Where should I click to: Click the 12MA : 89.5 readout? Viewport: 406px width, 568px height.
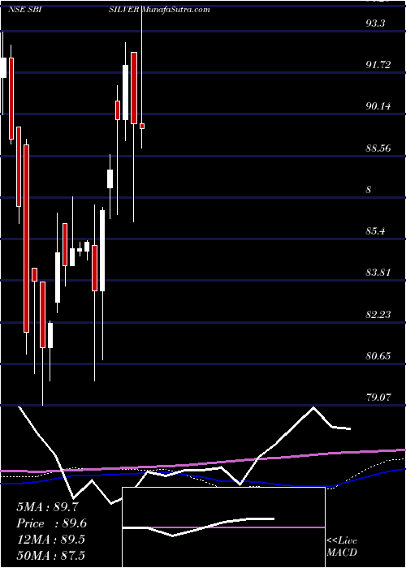pos(50,540)
